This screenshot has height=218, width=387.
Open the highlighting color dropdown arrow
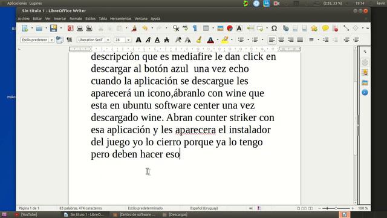click(232, 40)
